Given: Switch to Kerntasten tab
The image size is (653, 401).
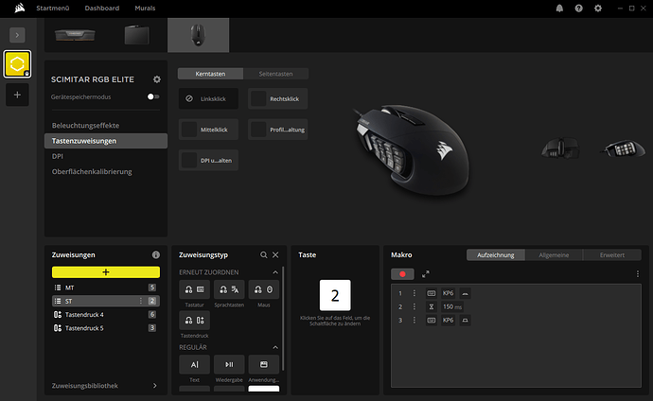Looking at the screenshot, I should click(210, 74).
